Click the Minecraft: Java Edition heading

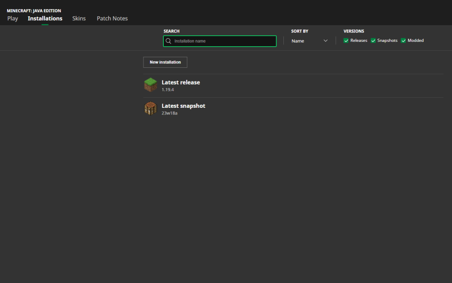(34, 11)
